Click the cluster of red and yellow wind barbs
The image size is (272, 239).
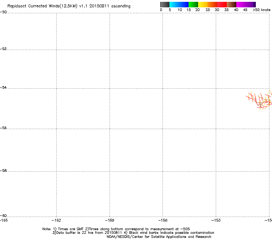(x=260, y=100)
